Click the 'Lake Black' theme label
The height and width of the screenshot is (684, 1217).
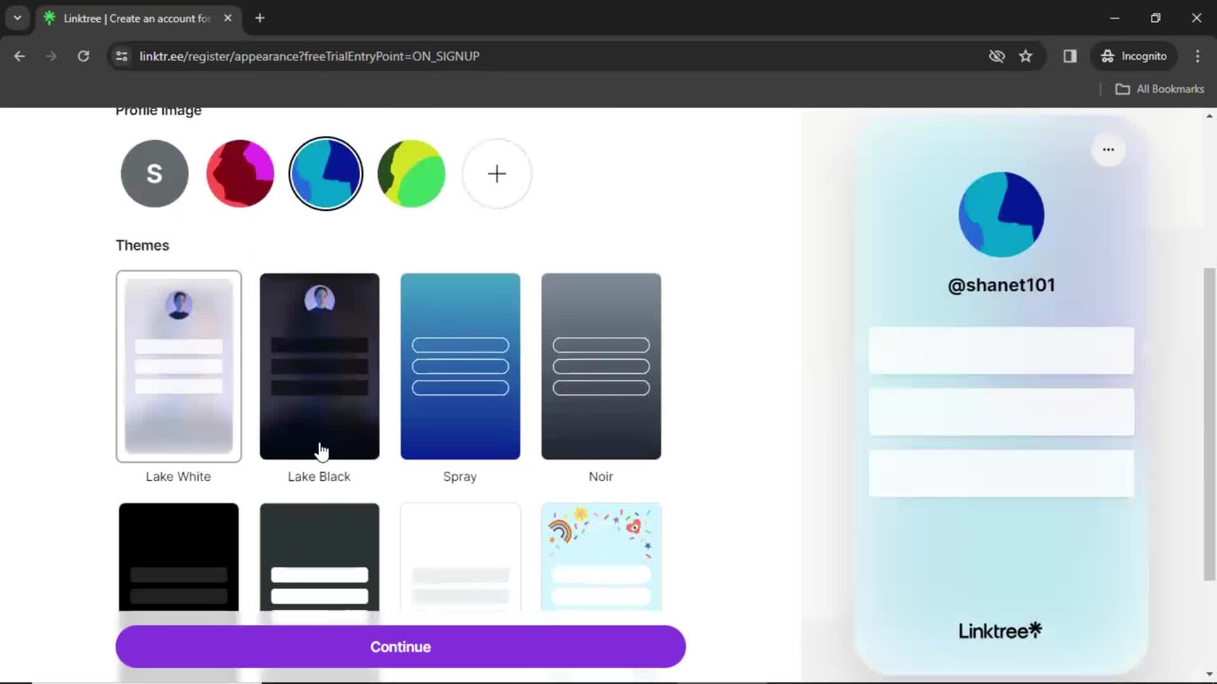tap(319, 477)
